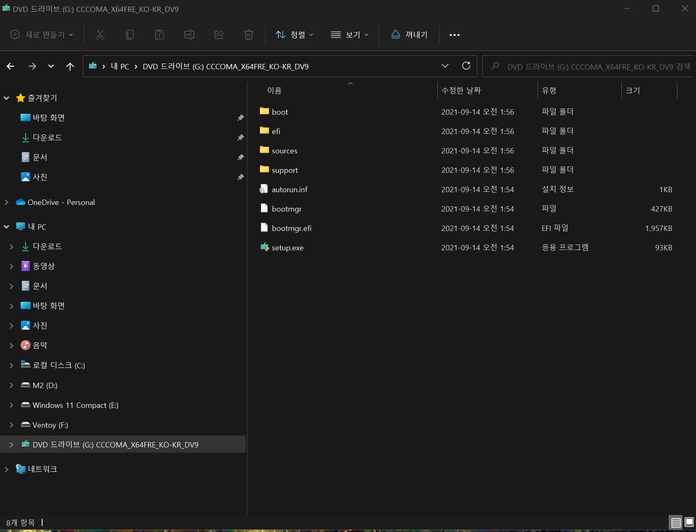Expand the Ventoy (F:) node

pos(12,425)
